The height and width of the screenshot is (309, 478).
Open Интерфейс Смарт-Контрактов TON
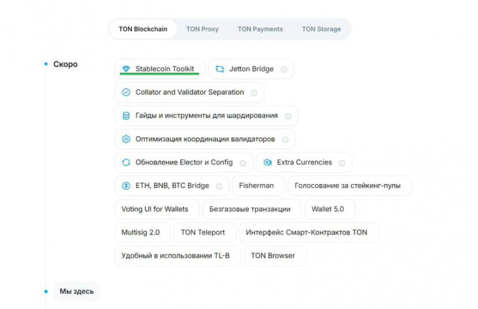(x=308, y=232)
